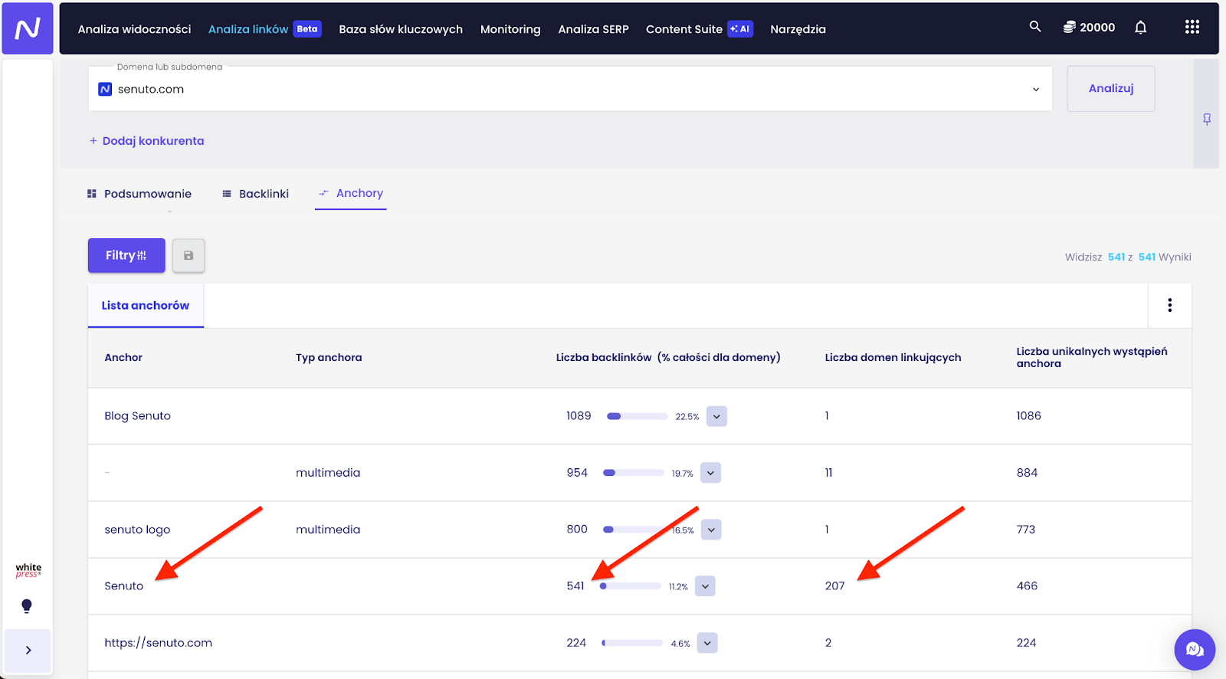Click the Senuto N logo
The image size is (1226, 679).
[28, 28]
